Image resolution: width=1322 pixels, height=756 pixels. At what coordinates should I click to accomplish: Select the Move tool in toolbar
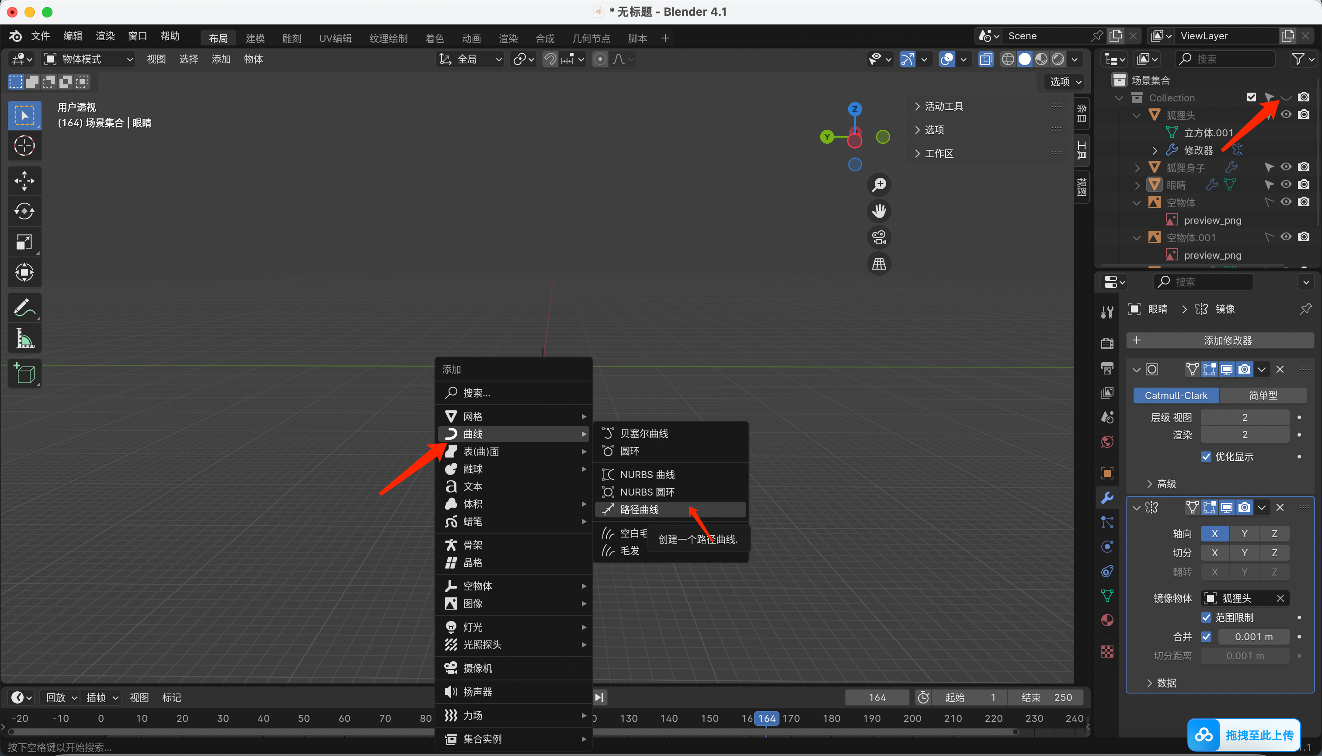coord(24,180)
